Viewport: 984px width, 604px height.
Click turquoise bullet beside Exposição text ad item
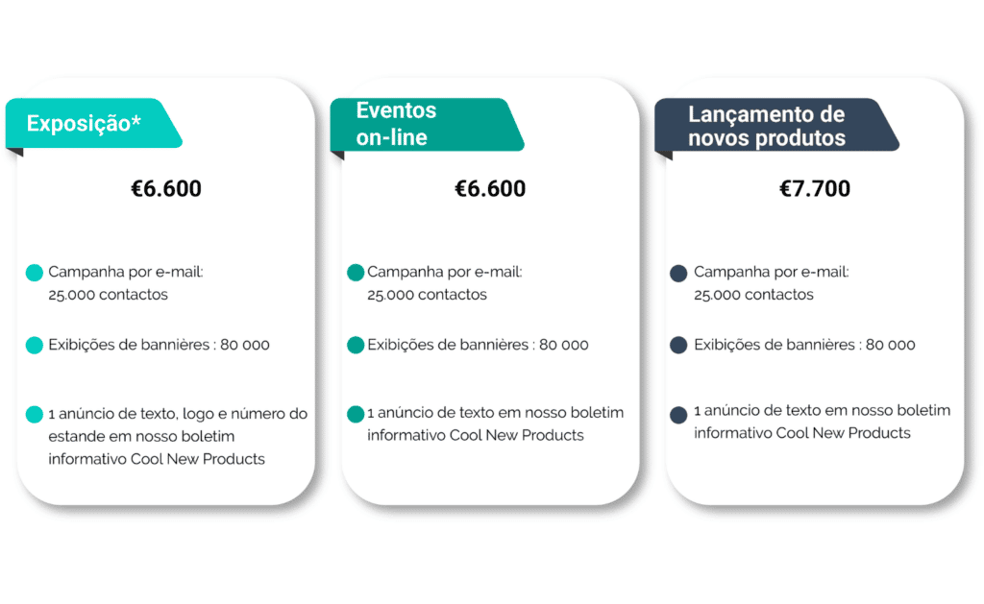[35, 415]
